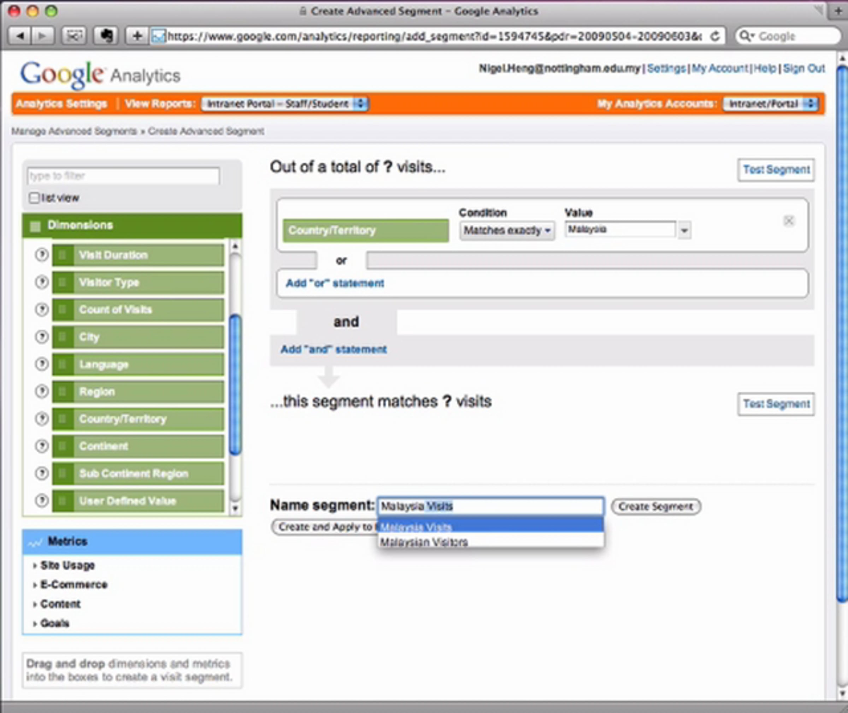Go forward using Safari's forward arrow
This screenshot has width=848, height=713.
pos(42,36)
